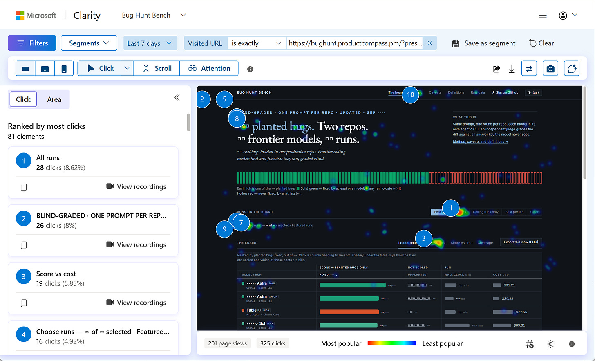Viewport: 595px width, 361px height.
Task: Click heatmap marker number 9
Action: point(224,229)
